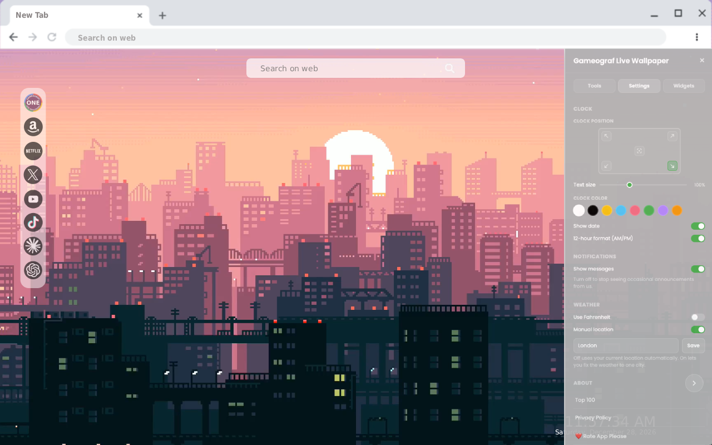Turn off the Show messages switch
712x445 pixels.
tap(698, 269)
